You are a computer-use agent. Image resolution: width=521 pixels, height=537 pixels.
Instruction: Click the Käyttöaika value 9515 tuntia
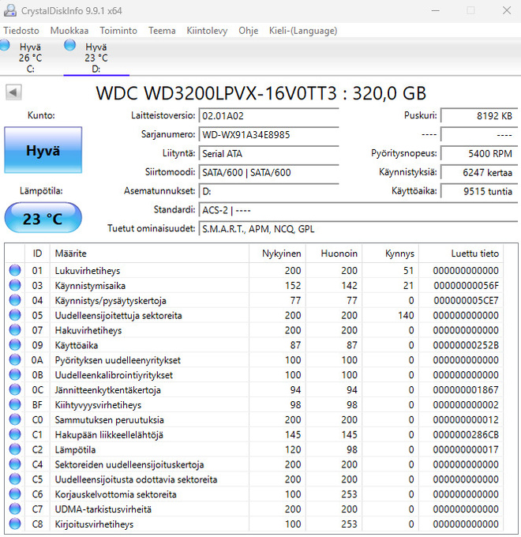[x=479, y=191]
